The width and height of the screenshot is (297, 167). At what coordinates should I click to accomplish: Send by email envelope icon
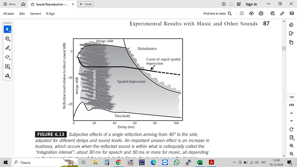292,13
